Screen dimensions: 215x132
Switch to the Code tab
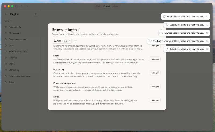pos(116,6)
